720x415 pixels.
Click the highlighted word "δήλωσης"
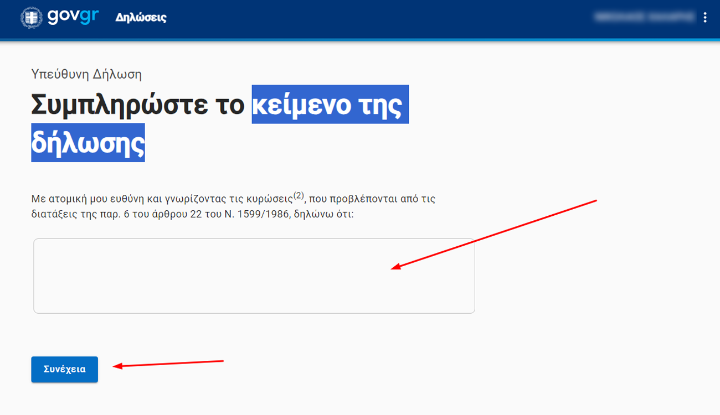(x=88, y=143)
